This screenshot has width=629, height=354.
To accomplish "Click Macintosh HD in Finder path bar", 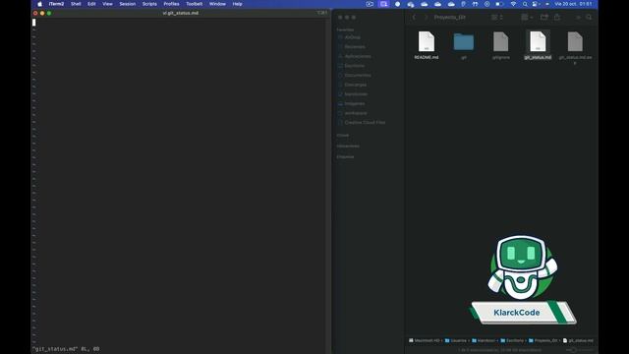I will [424, 340].
